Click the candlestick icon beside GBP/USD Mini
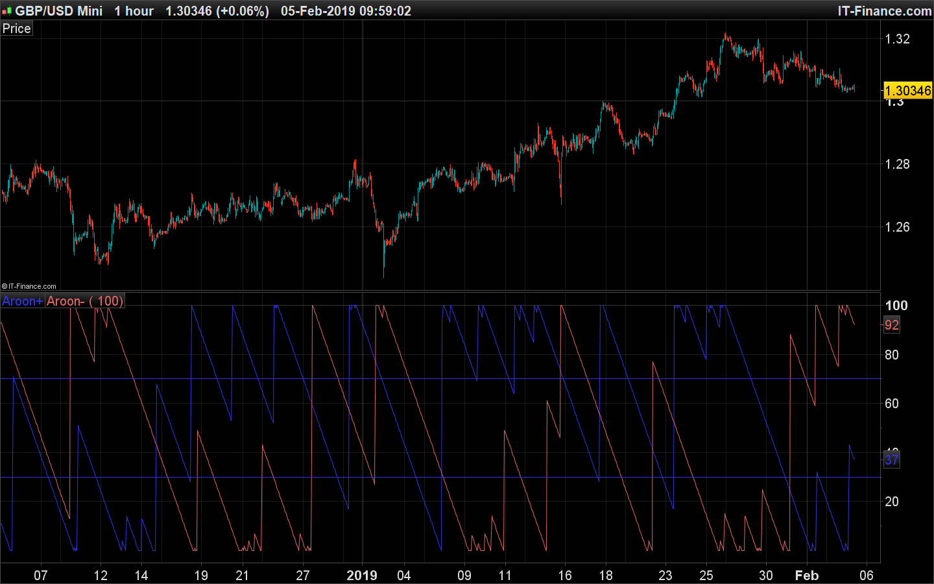Viewport: 934px width, 584px height. (x=7, y=11)
